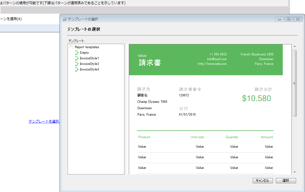This screenshot has width=305, height=192.
Task: Open the テンプレートを選択 link
Action: (44, 121)
